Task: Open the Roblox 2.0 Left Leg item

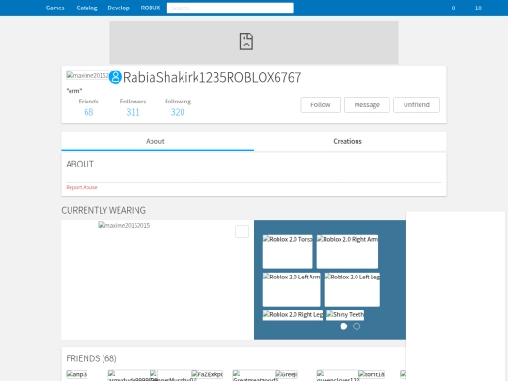Action: tap(352, 290)
